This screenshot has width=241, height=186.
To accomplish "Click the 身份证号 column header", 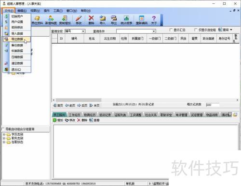I will [225, 39].
